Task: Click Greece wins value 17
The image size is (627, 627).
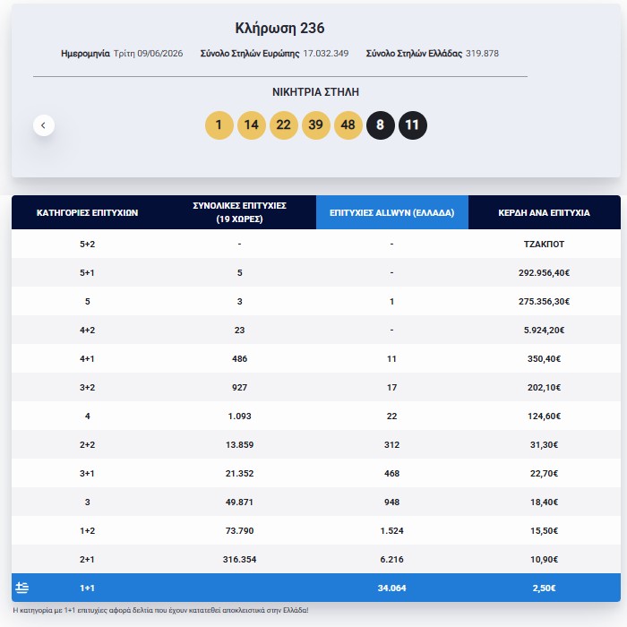Action: pyautogui.click(x=392, y=388)
